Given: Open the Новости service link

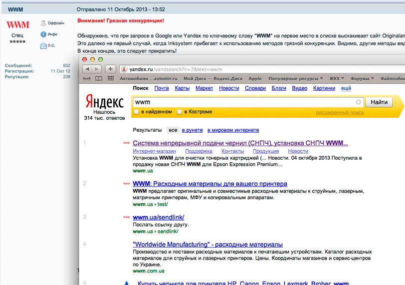Looking at the screenshot, I should [229, 88].
